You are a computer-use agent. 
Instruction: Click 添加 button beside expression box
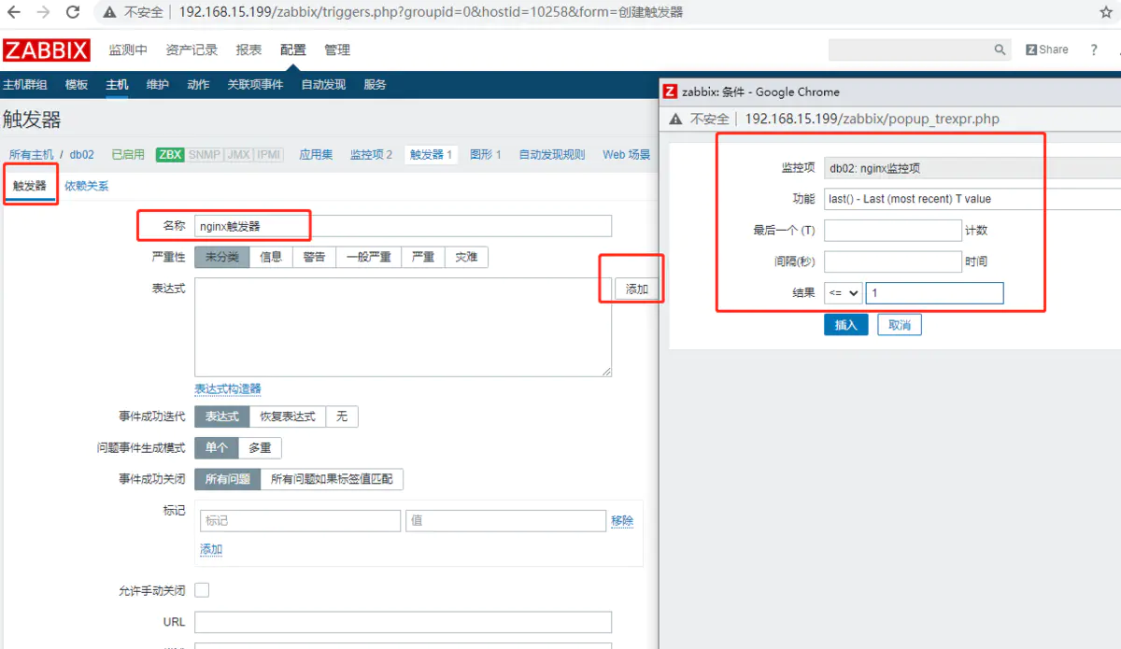coord(637,289)
